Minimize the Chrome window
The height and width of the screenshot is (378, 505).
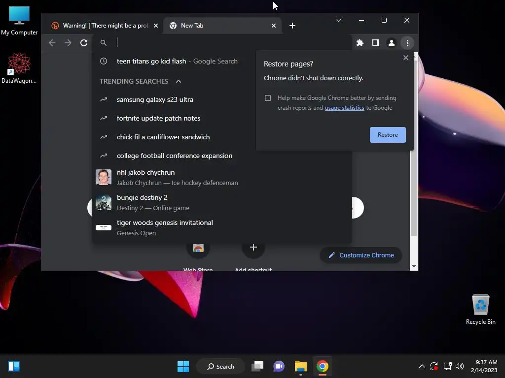point(361,20)
